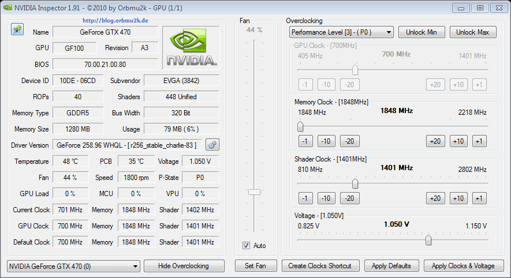Click the Driver Version GeForce 258.96 field
This screenshot has width=511, height=278.
tap(127, 145)
